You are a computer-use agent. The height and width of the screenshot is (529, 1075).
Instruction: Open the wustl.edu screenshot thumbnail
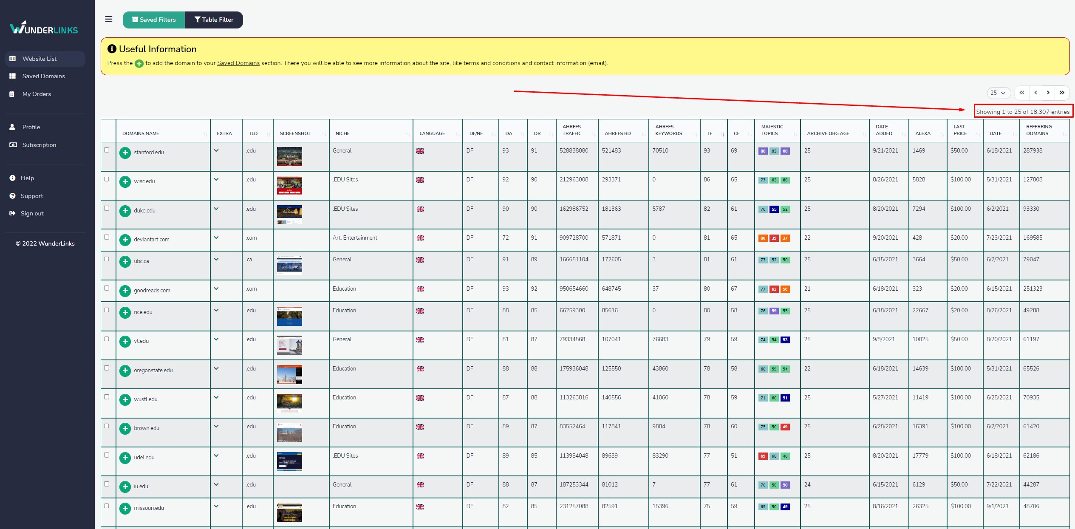pyautogui.click(x=289, y=403)
